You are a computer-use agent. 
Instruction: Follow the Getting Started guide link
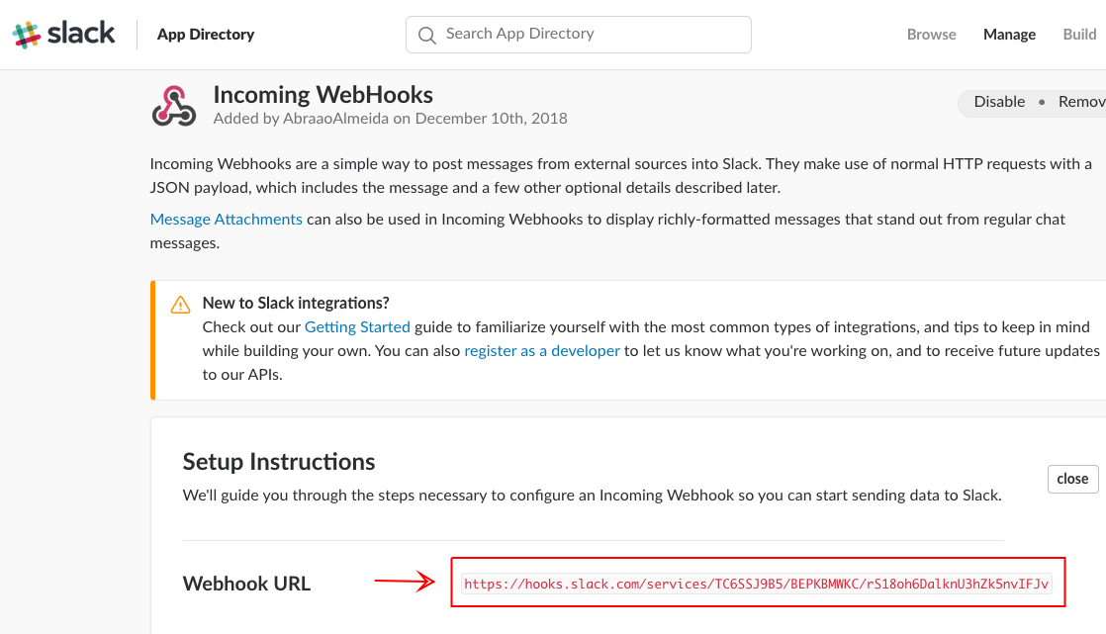click(357, 326)
